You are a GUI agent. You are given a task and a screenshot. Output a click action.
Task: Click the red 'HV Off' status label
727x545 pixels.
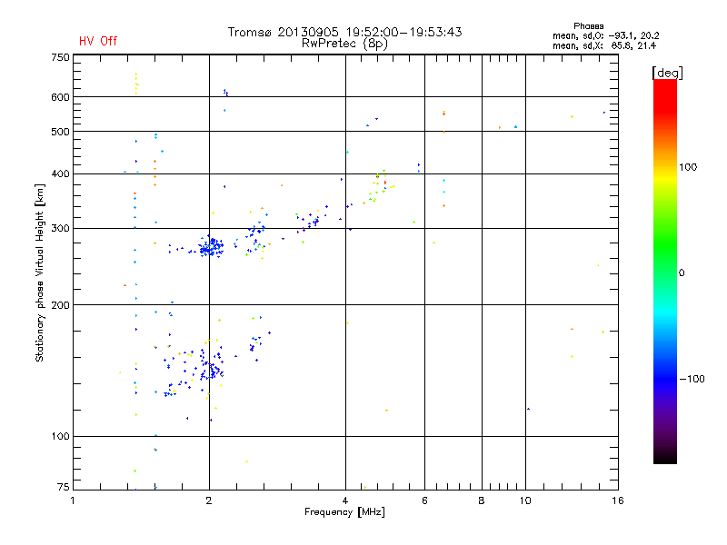[x=98, y=41]
